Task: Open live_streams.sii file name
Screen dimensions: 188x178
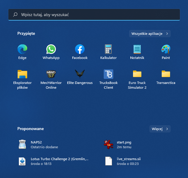Action: (x=129, y=159)
